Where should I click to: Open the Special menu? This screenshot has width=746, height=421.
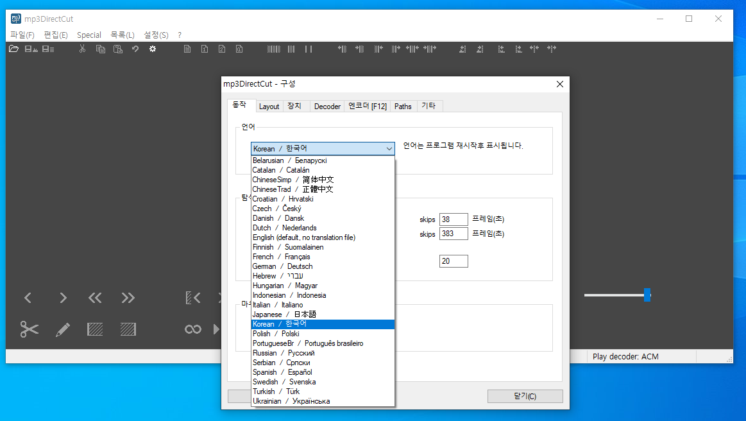89,35
